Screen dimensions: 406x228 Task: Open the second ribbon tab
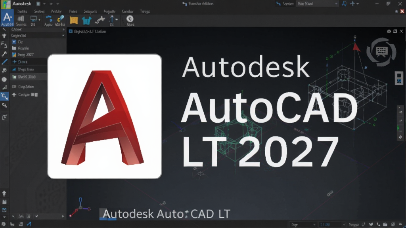[x=39, y=11]
